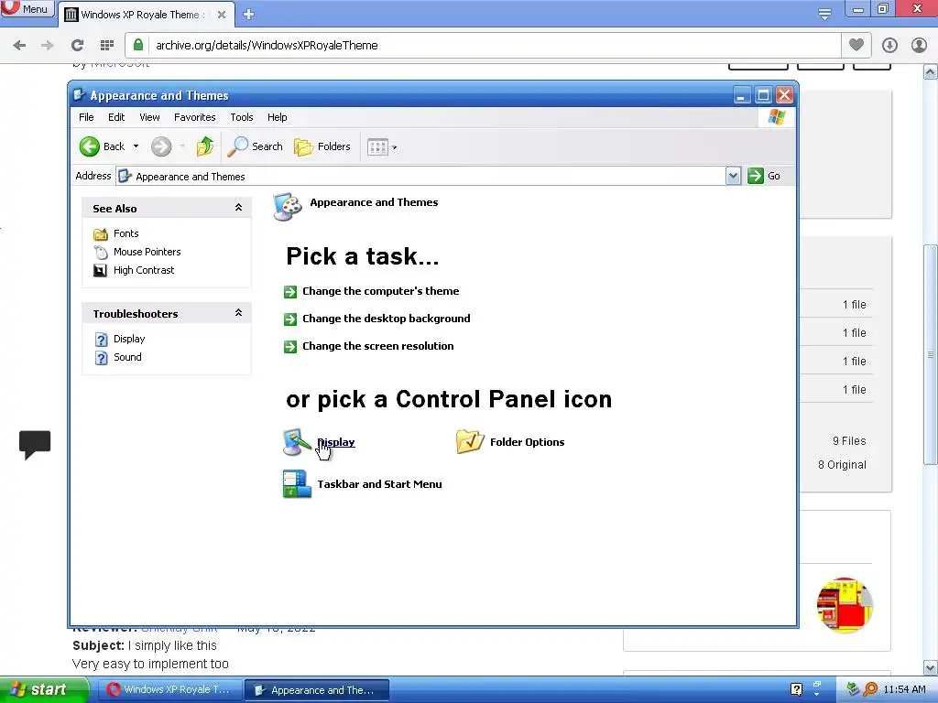This screenshot has height=703, width=938.
Task: Close the Windows XP Royale Theme tab
Action: click(222, 15)
